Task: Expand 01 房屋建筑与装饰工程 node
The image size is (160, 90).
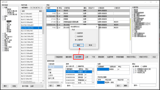Action: click(x=134, y=69)
